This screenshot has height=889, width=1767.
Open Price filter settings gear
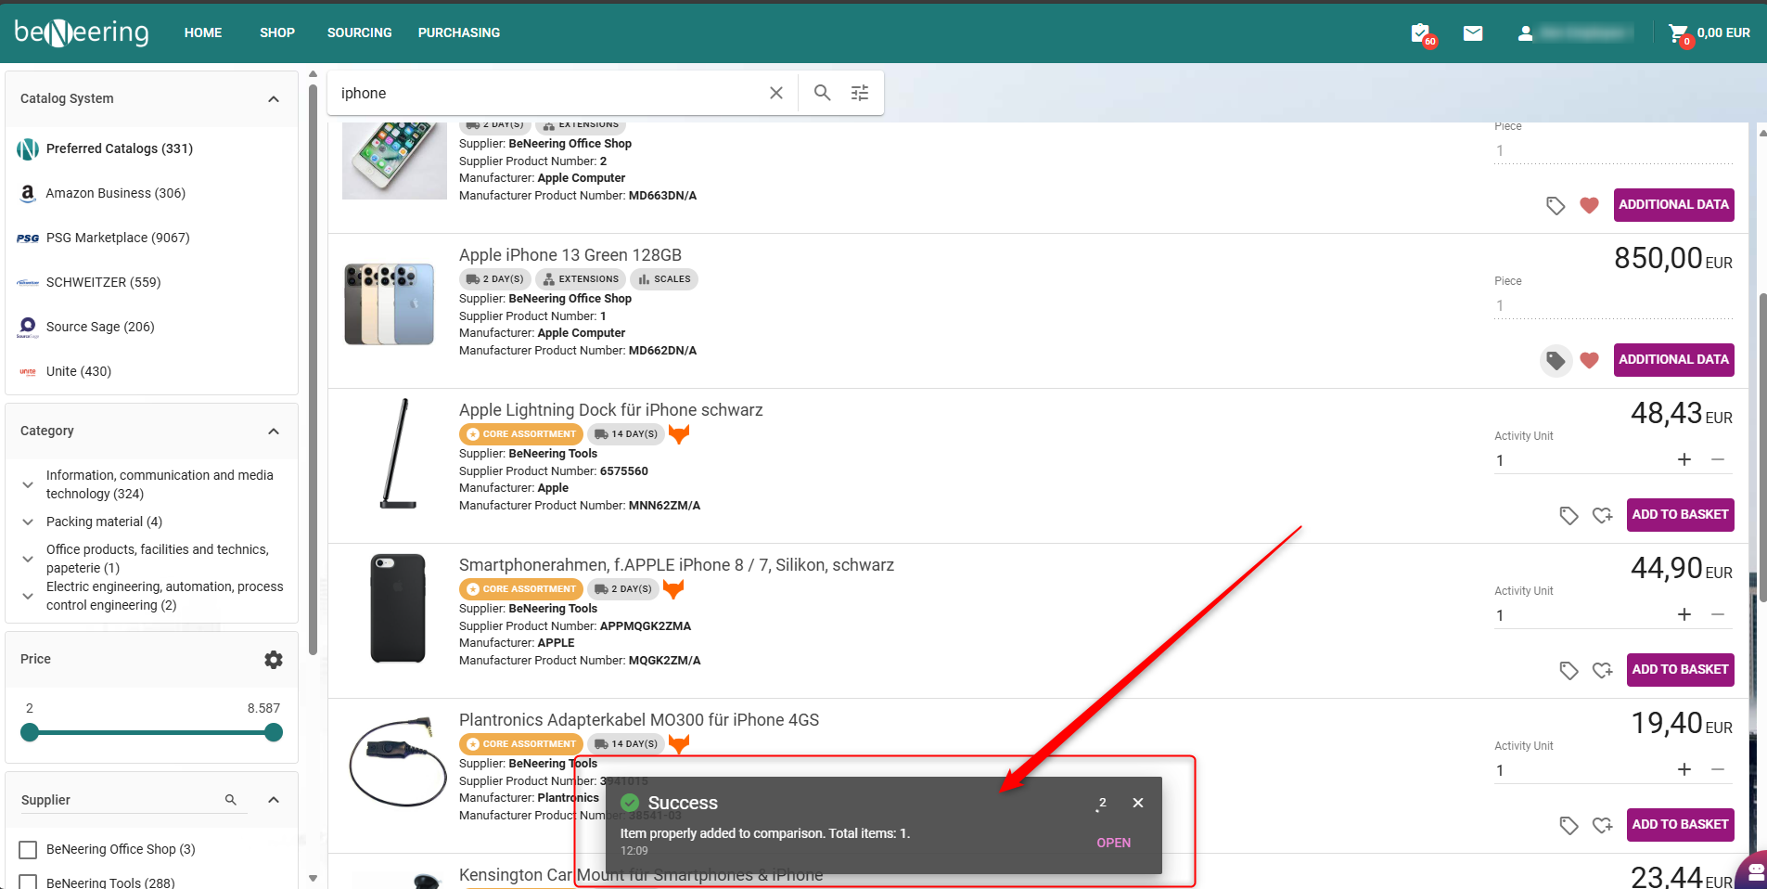point(273,660)
